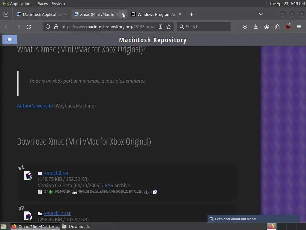Screen dimensions: 306x230
Task: Bookmark this page with star
Action: tap(169, 27)
